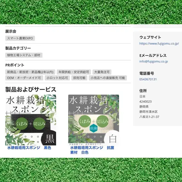This screenshot has width=182, height=182.
Task: Open the white antibacterial sponge thumbnail
Action: [94, 120]
